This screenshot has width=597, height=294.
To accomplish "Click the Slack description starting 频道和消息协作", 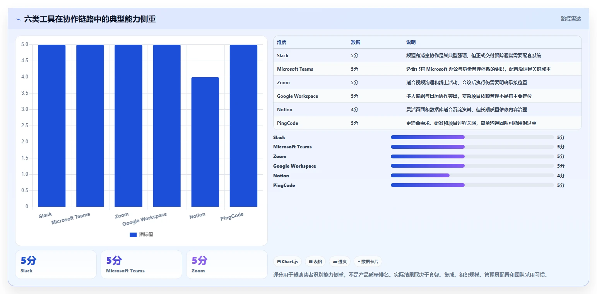I will [x=474, y=56].
